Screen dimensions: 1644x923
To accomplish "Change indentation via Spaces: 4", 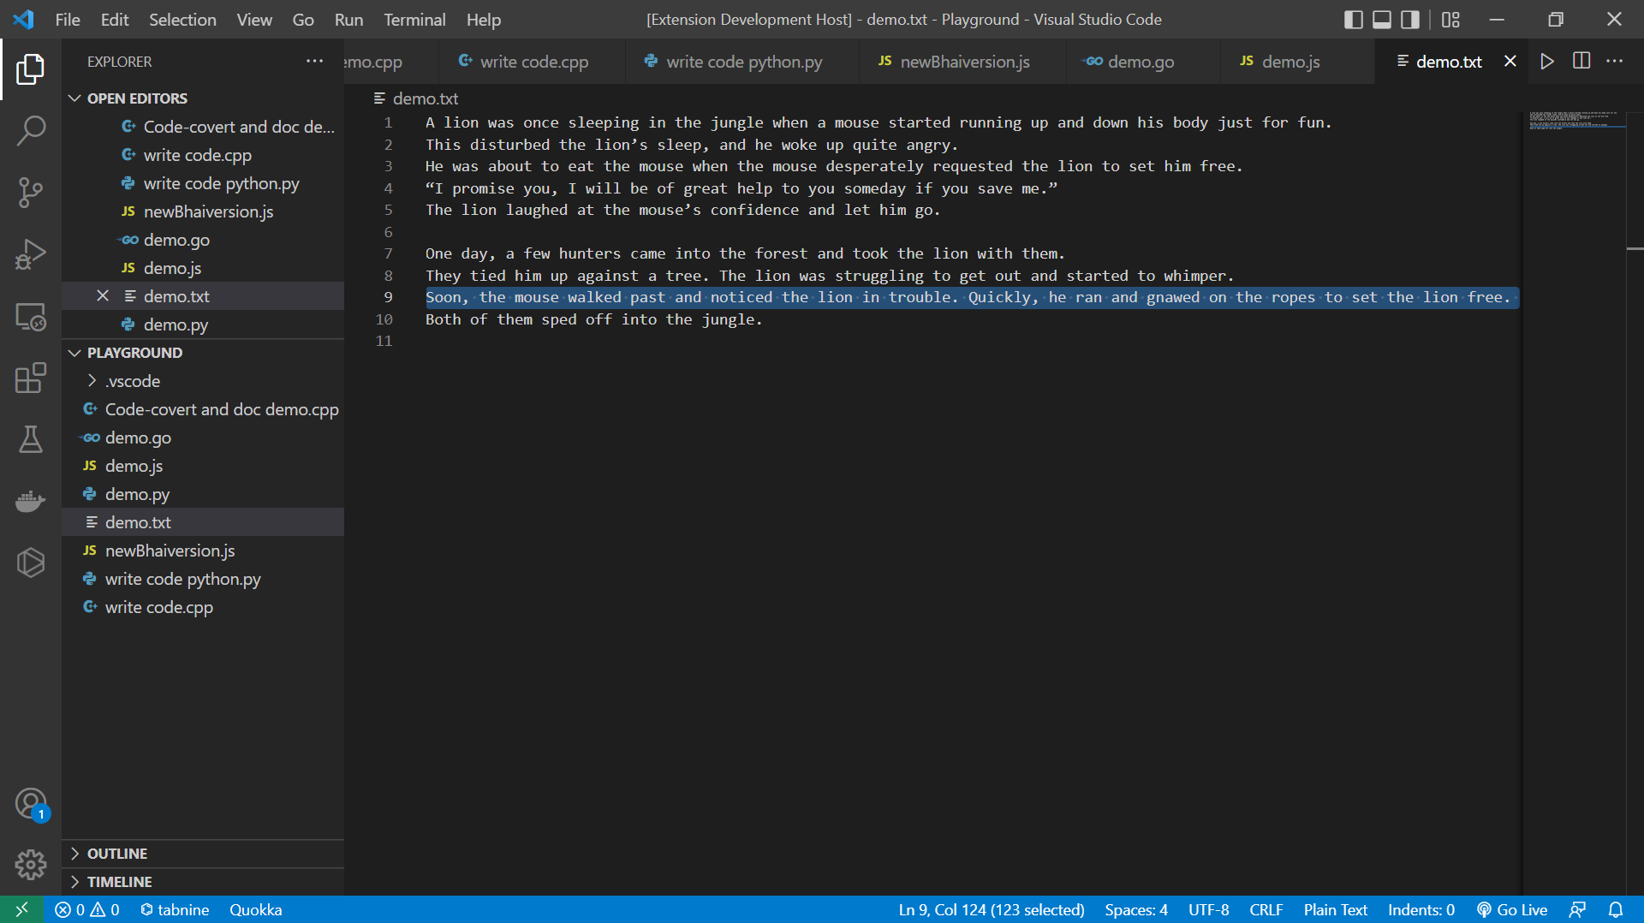I will (1136, 909).
